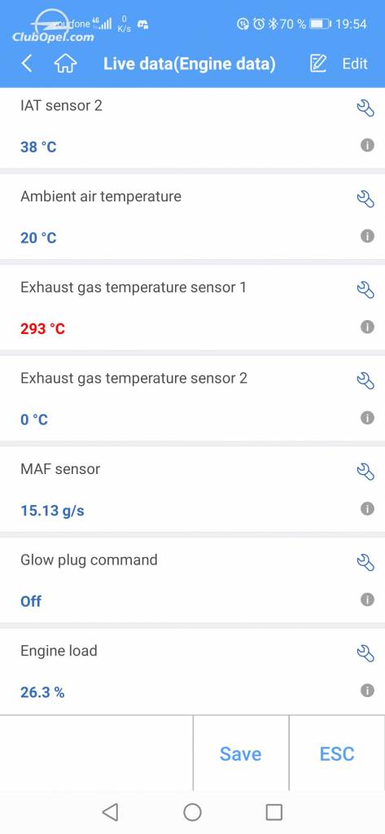
Task: Select the MAF sensor 15.13 g/s reading
Action: 52,511
